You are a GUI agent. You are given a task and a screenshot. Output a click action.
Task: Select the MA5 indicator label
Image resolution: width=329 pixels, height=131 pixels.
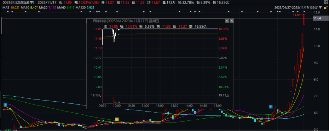(6, 7)
